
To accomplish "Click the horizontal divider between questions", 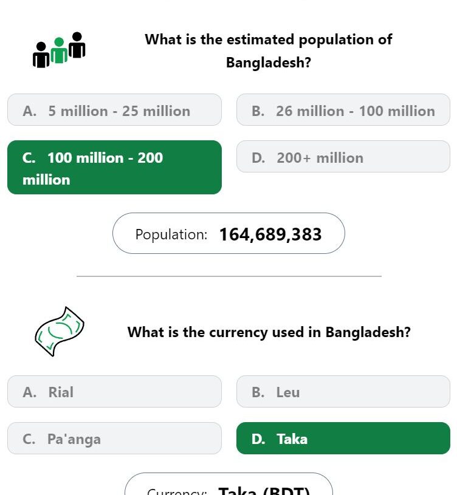I will tap(228, 276).
